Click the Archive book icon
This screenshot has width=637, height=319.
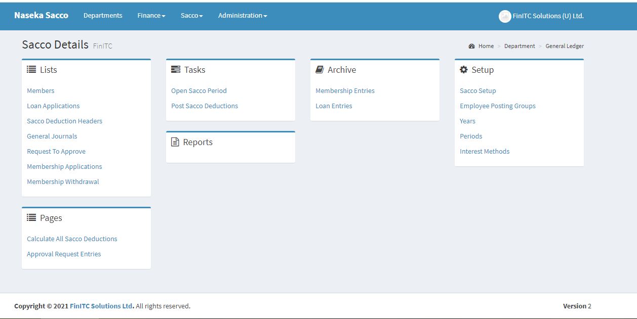[x=320, y=70]
